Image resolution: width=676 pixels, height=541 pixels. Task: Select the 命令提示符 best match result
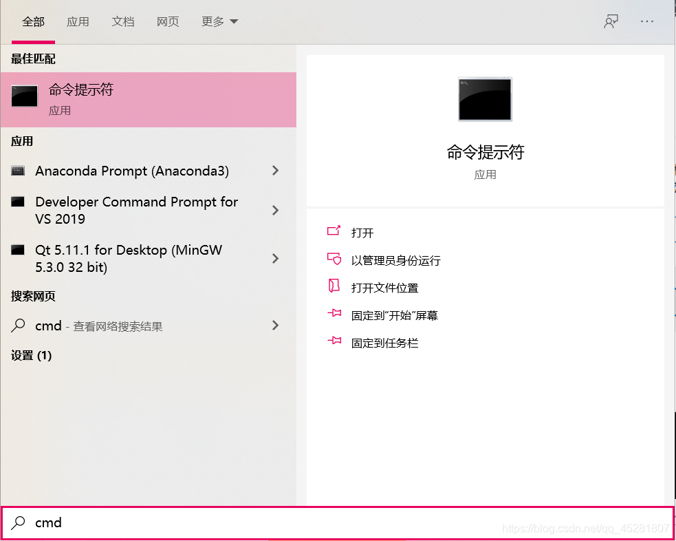[x=149, y=100]
